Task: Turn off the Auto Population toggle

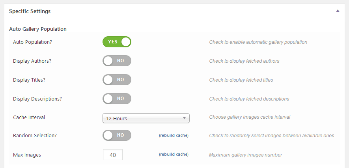Action: [x=117, y=42]
